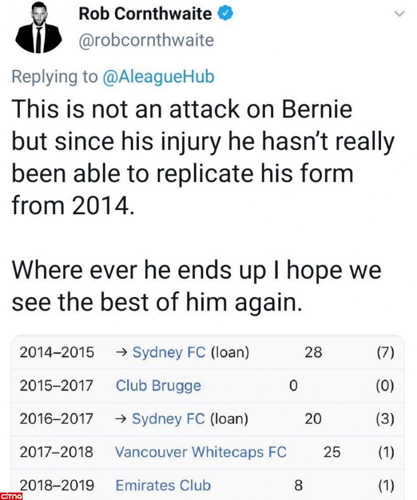Open the Sydney FC link in the 2014–2015 row
The height and width of the screenshot is (500, 417).
click(x=169, y=353)
